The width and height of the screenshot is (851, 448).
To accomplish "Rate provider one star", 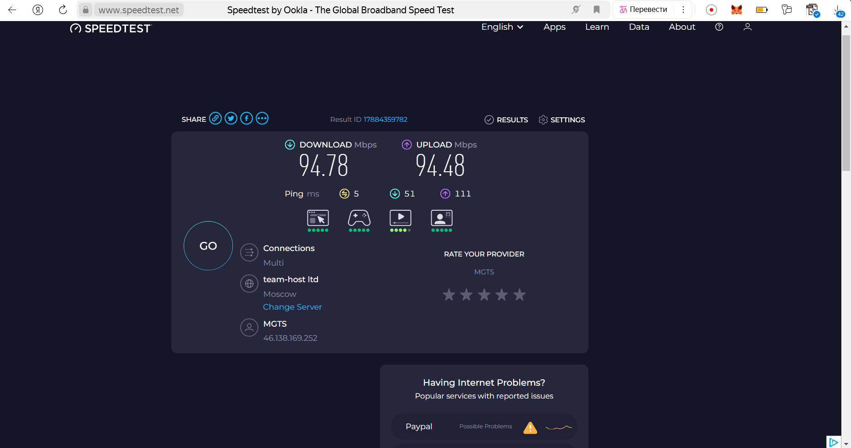I will pos(449,295).
